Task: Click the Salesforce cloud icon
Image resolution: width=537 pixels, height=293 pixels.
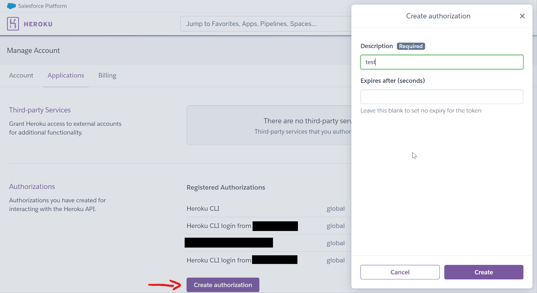Action: pos(11,6)
